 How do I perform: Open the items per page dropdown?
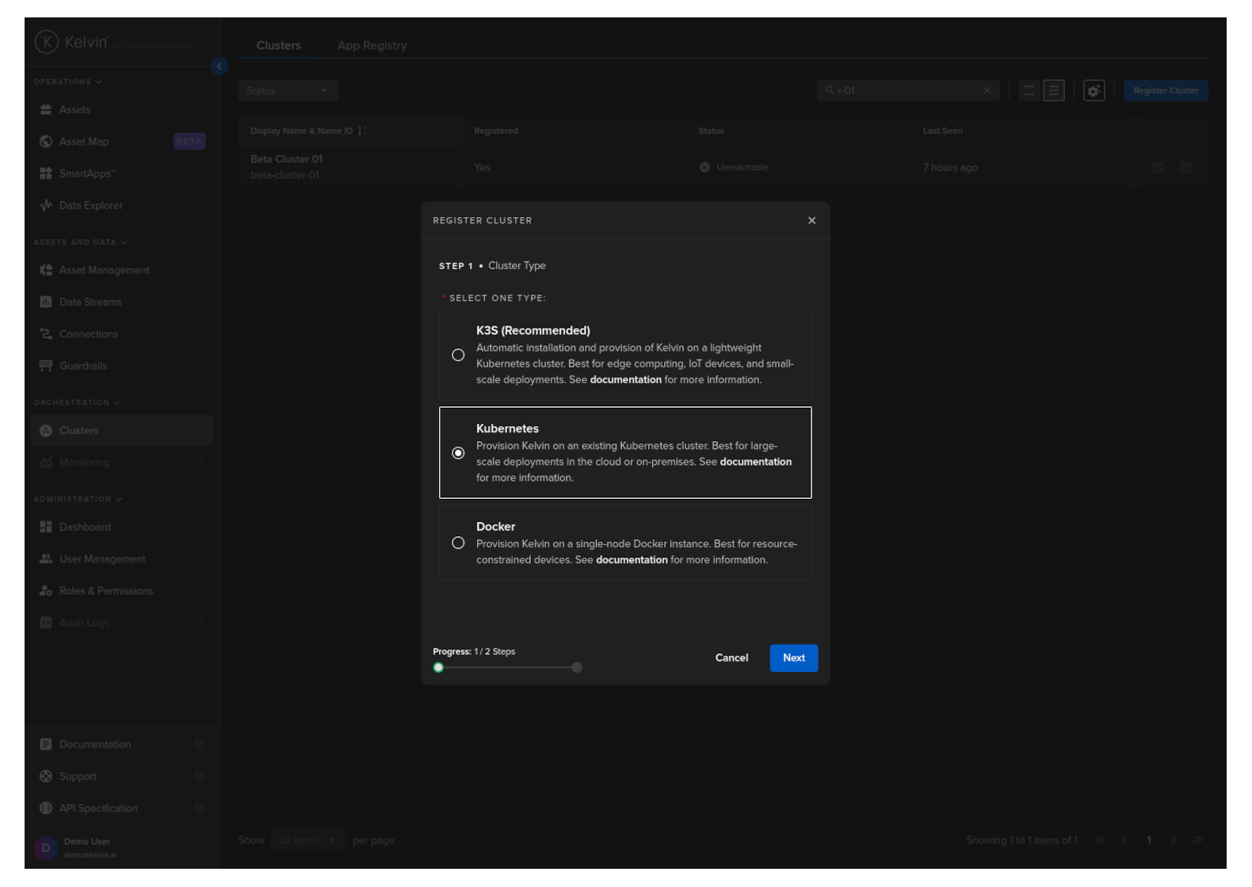click(307, 840)
